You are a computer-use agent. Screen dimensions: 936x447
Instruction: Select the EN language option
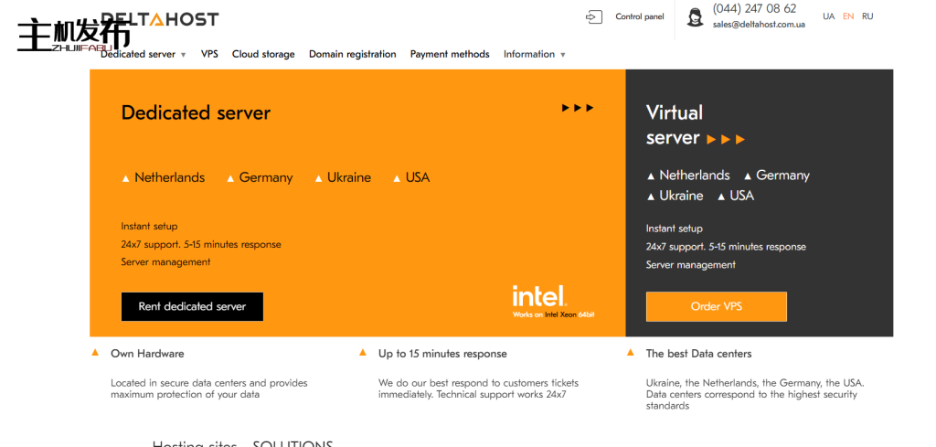[848, 16]
